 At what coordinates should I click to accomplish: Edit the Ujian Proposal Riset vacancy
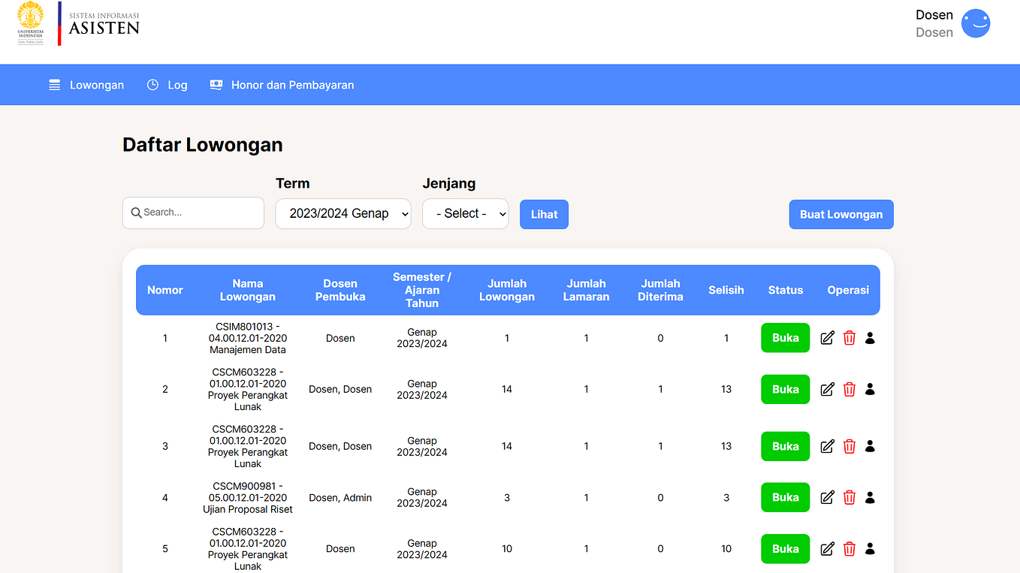coord(827,497)
